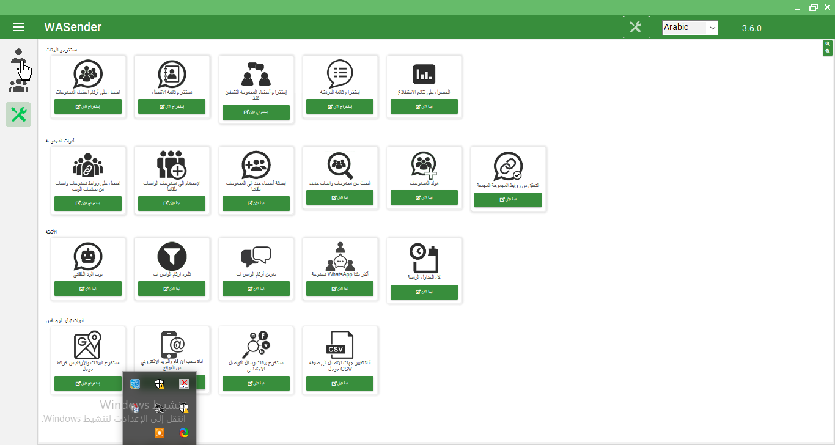Image resolution: width=835 pixels, height=445 pixels.
Task: Click the group link checker icon
Action: pos(508,166)
